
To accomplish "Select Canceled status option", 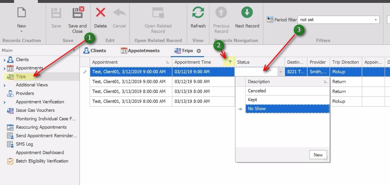I will 257,91.
